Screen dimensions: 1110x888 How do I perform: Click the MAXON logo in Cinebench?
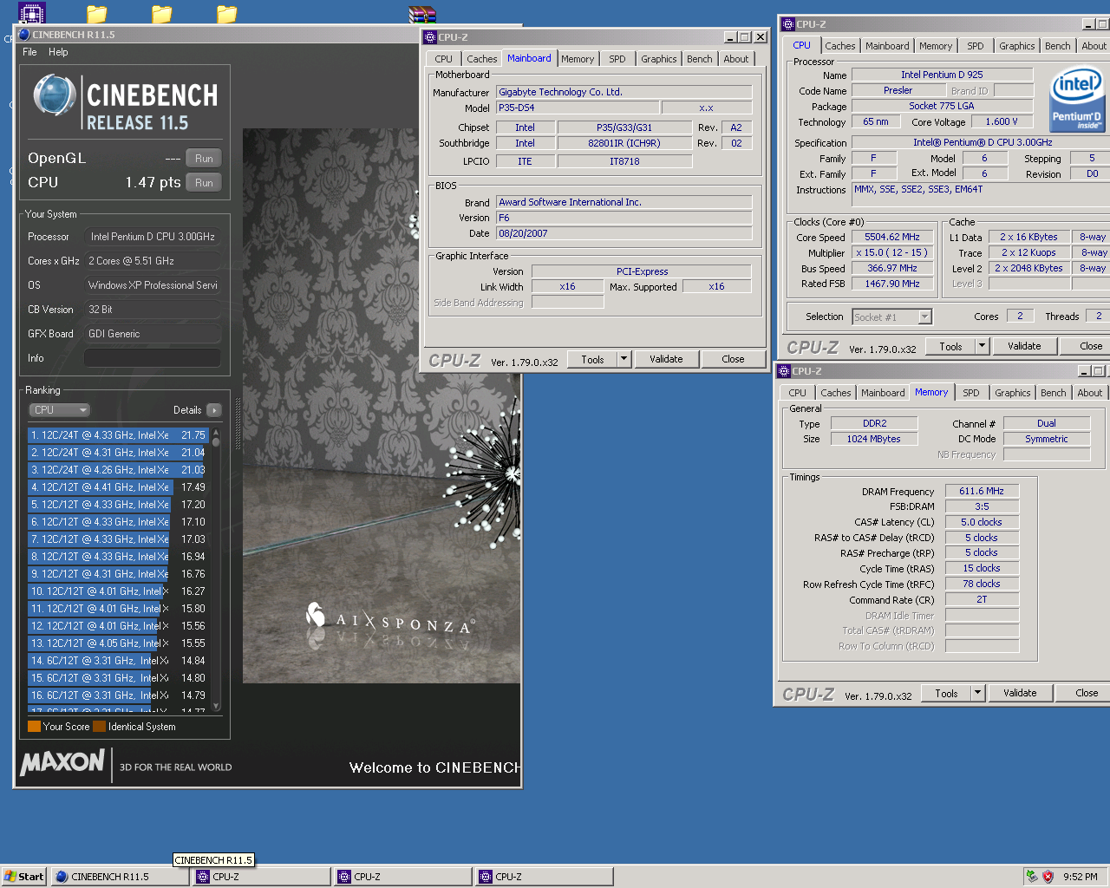[x=62, y=762]
